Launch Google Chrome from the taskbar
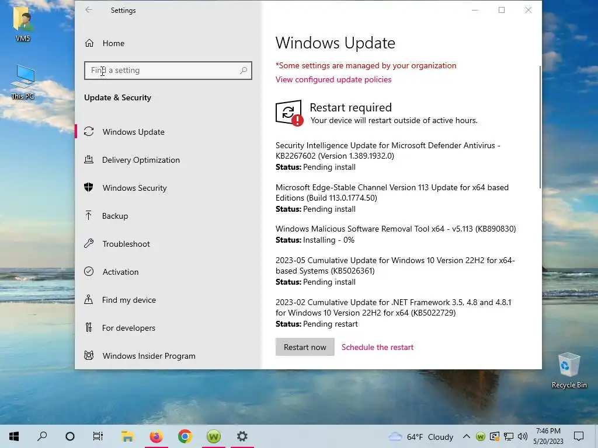The height and width of the screenshot is (448, 598). [185, 436]
